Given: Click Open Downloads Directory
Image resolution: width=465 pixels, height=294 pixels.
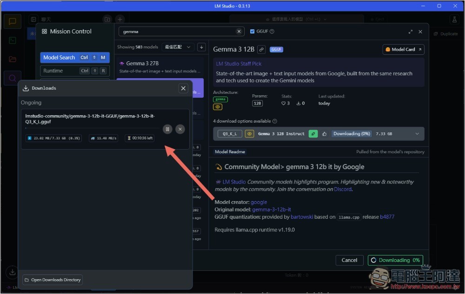Looking at the screenshot, I should [x=53, y=280].
